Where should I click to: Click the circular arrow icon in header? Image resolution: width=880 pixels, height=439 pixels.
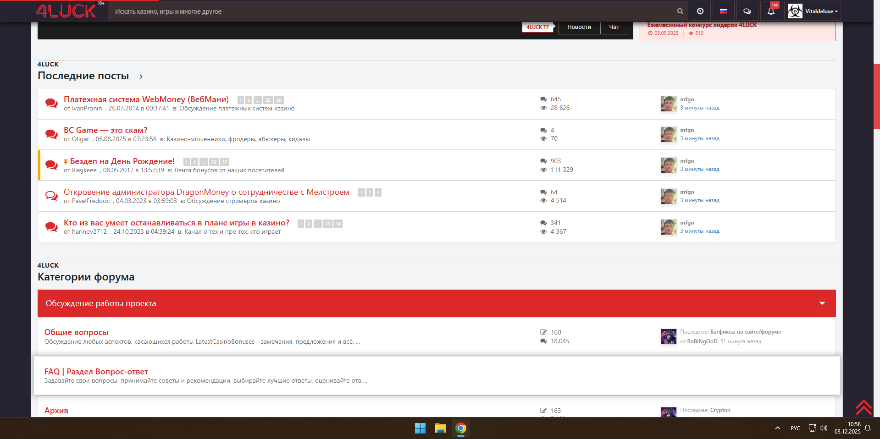700,11
